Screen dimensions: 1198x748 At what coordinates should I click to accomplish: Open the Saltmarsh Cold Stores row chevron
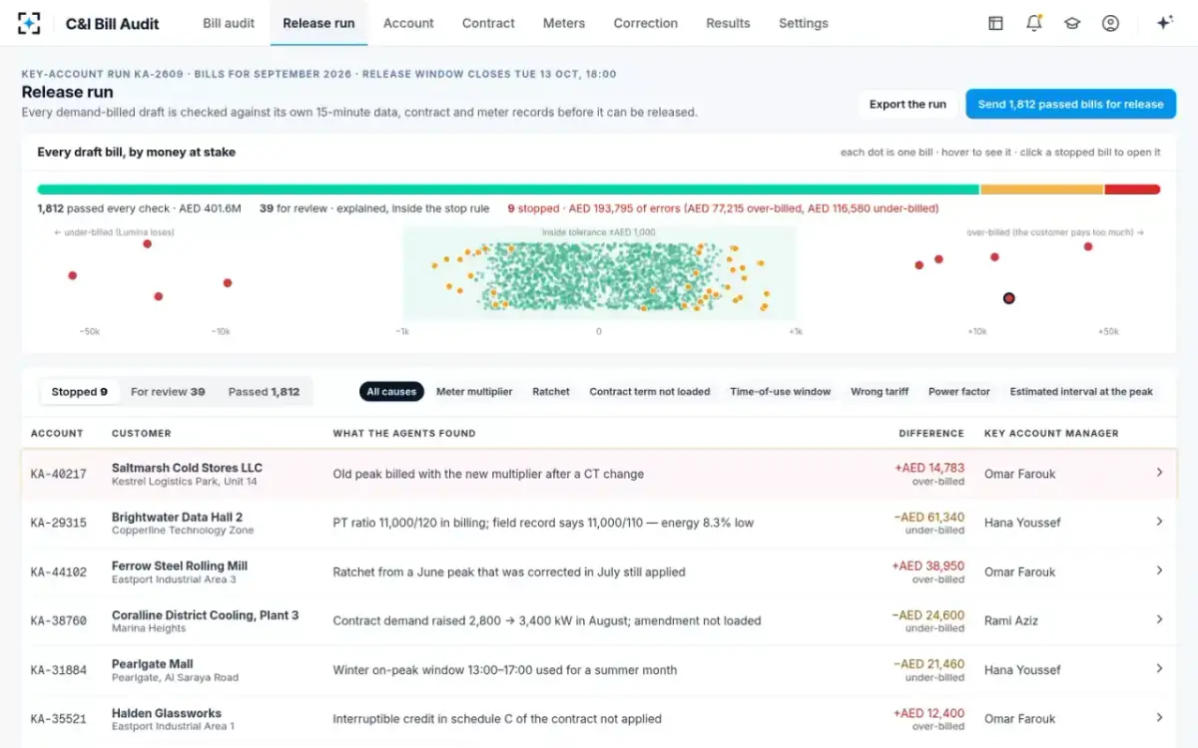(x=1159, y=473)
